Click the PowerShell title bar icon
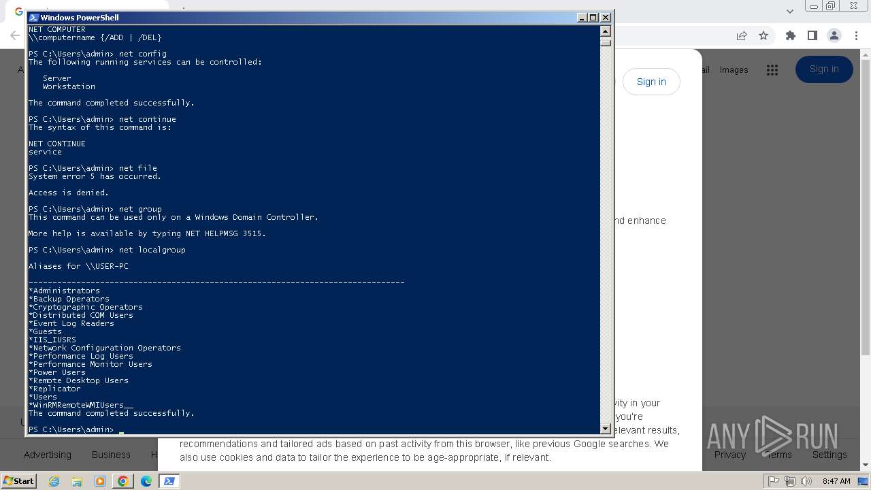 click(x=33, y=18)
